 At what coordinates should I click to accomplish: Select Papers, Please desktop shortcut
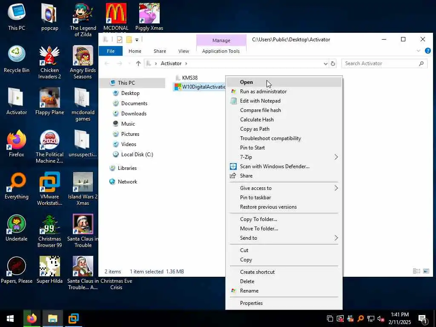(17, 270)
